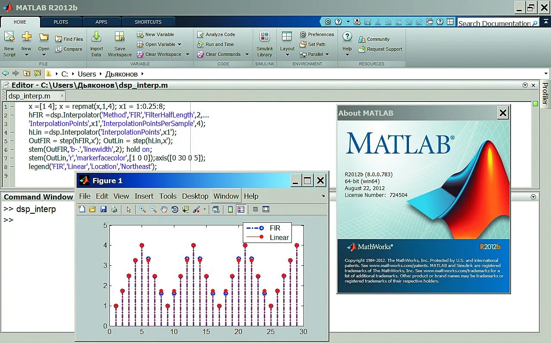Click Run and Time button
The image size is (551, 344).
(x=216, y=44)
